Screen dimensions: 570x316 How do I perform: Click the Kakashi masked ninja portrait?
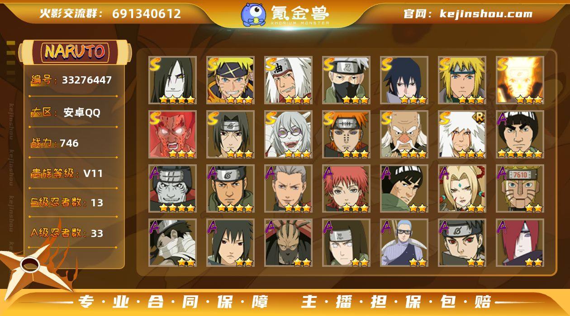346,80
